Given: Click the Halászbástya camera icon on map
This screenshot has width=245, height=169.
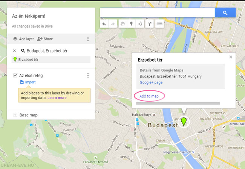Looking at the screenshot, I should click(x=154, y=115).
